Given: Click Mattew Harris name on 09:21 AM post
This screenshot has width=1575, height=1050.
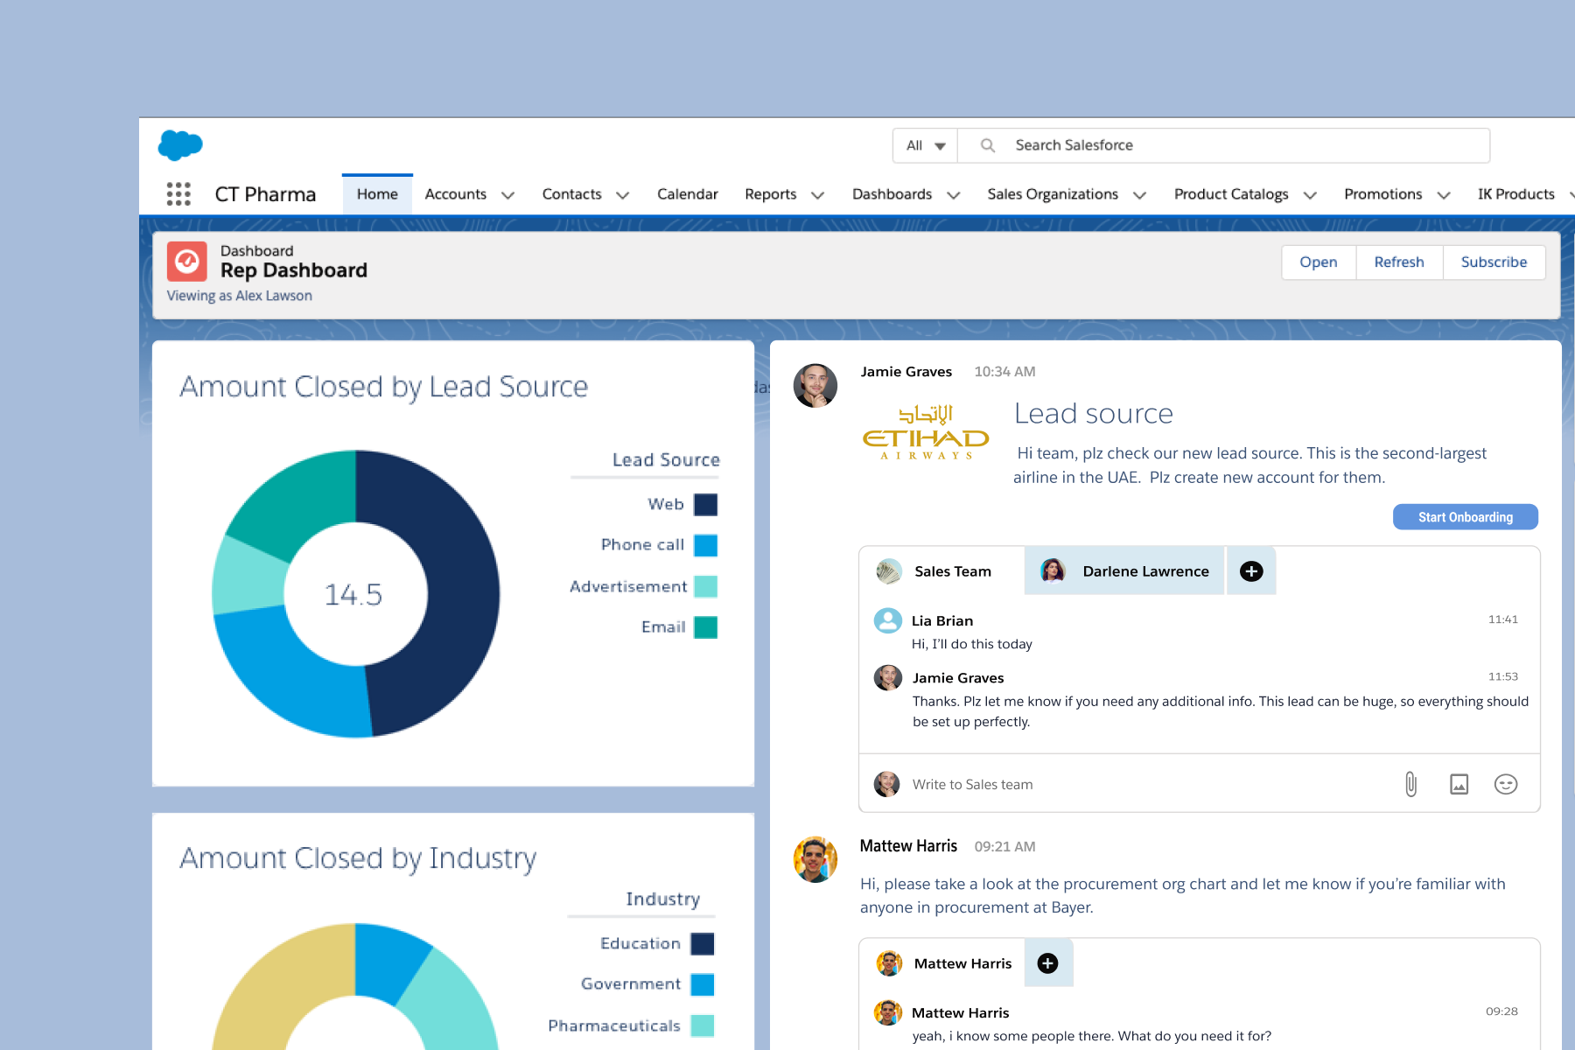Looking at the screenshot, I should coord(908,846).
